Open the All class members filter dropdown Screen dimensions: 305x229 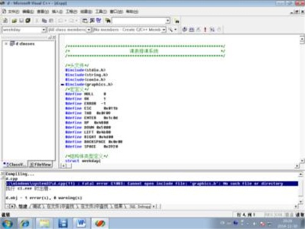pos(88,30)
